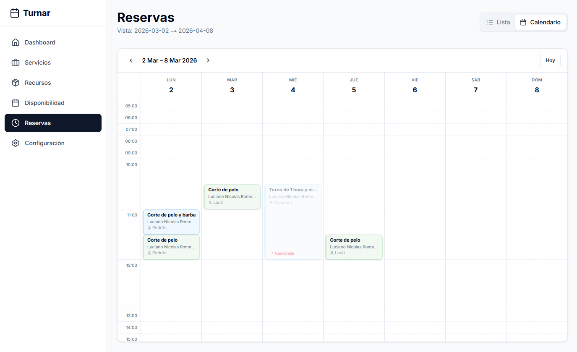This screenshot has height=352, width=577.
Task: Click the Dashboard home icon
Action: tap(16, 42)
